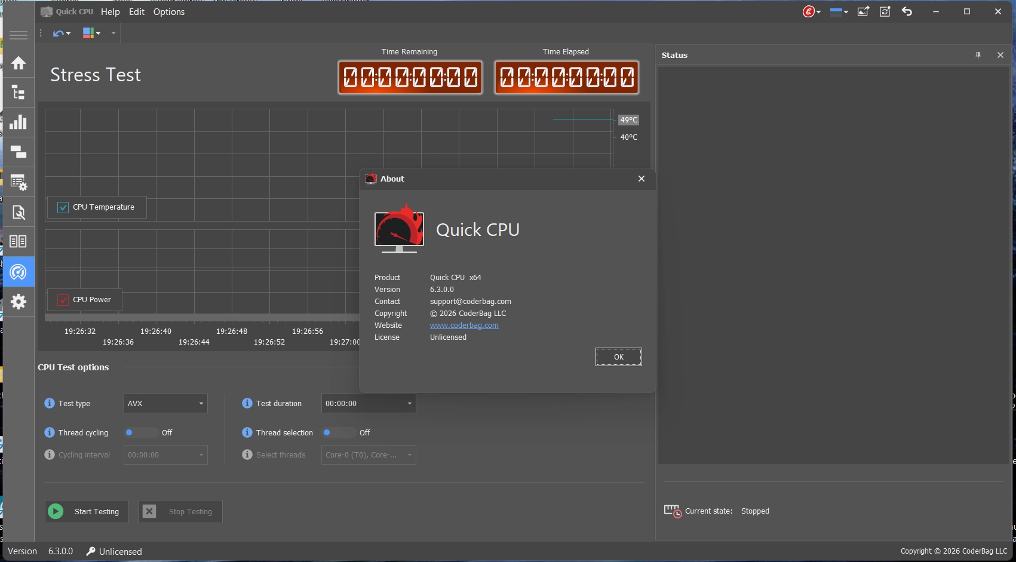The height and width of the screenshot is (562, 1016).
Task: Select the Stress Test gauge icon in sidebar
Action: (19, 272)
